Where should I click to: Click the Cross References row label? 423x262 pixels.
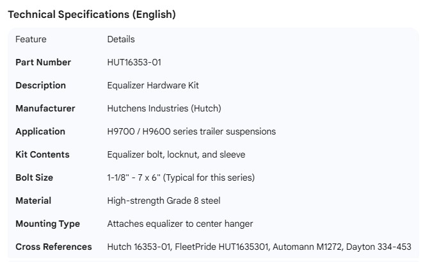coord(53,247)
